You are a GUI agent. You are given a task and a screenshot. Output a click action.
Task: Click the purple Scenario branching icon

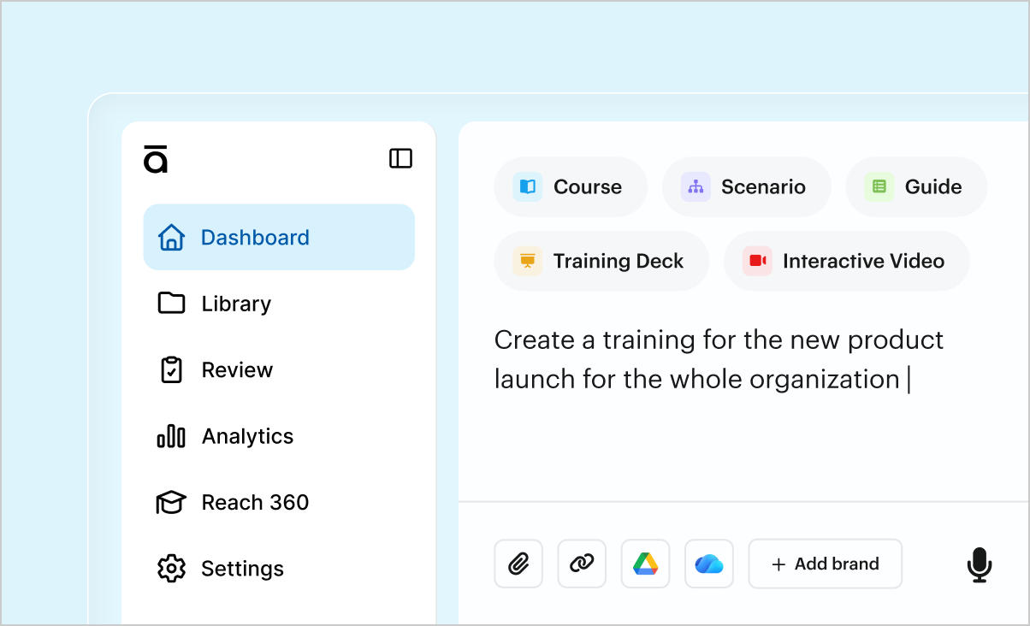pos(696,186)
